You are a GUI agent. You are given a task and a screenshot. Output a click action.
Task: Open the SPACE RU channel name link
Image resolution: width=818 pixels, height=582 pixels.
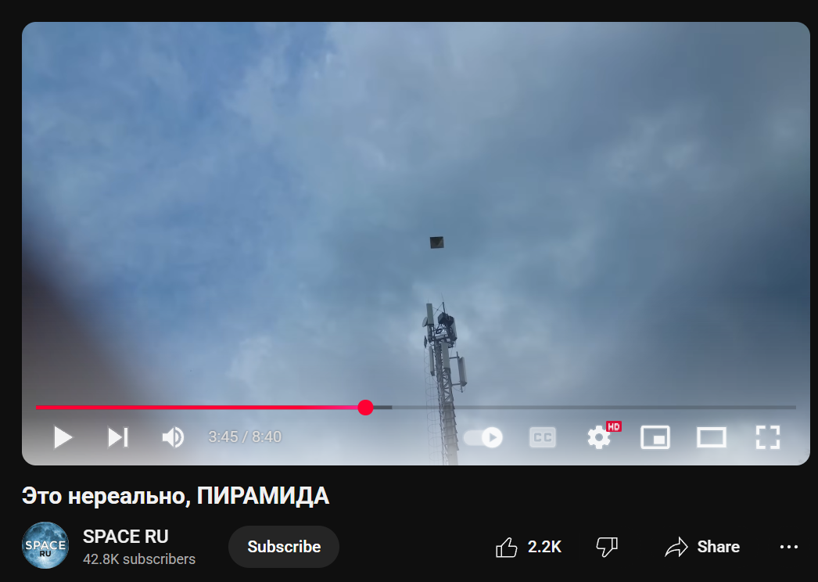pos(126,537)
